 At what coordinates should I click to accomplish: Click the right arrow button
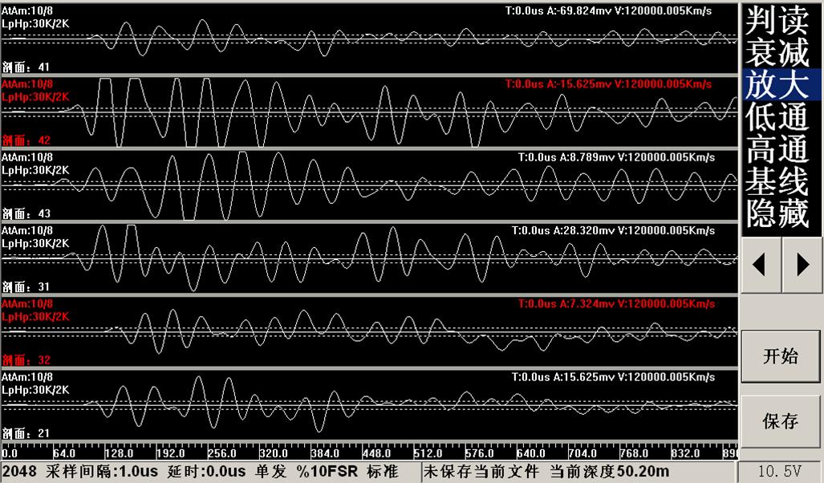pos(802,264)
